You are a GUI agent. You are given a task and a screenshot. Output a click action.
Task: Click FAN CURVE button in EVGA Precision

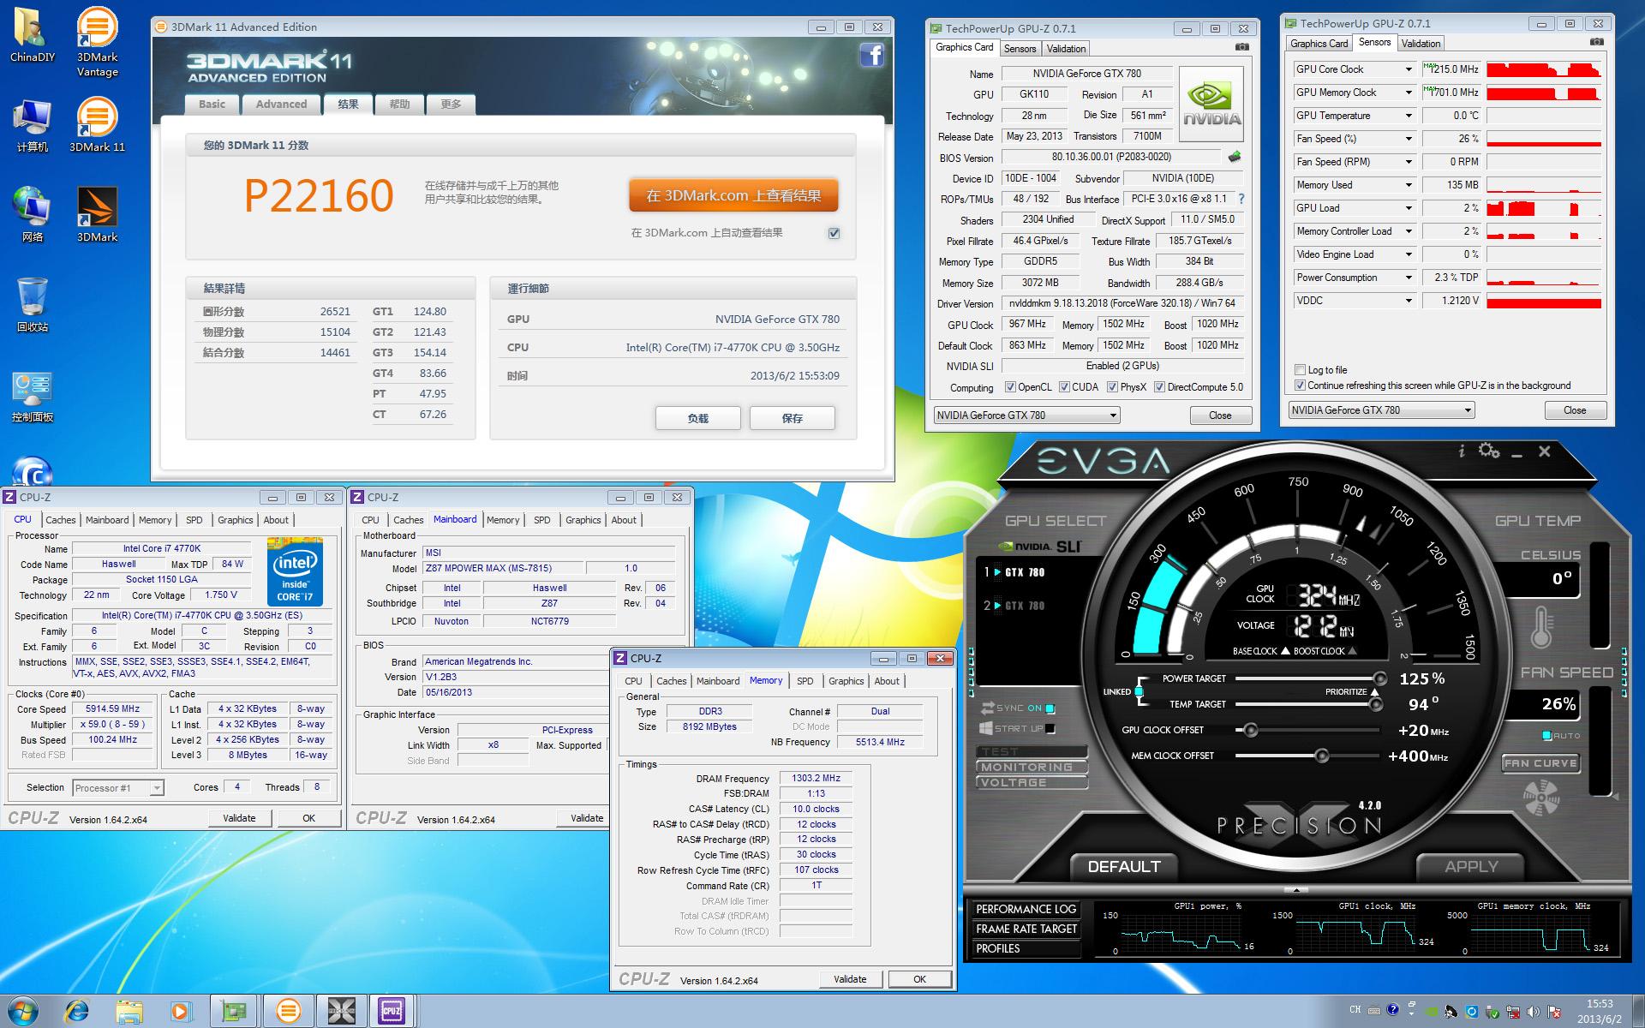coord(1540,763)
